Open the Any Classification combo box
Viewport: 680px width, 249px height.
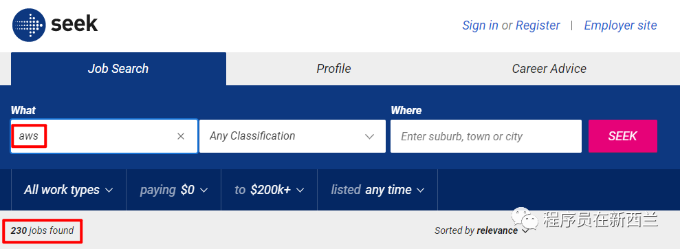click(x=292, y=136)
